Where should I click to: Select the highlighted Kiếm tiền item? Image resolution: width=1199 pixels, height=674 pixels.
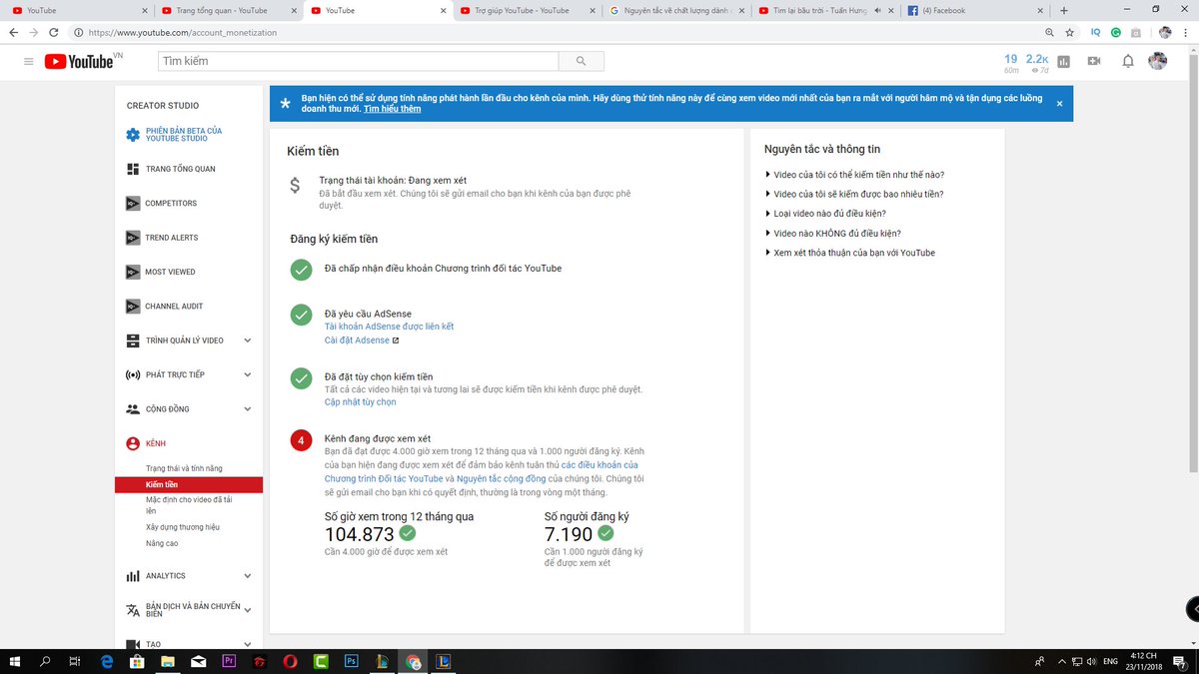coord(189,484)
